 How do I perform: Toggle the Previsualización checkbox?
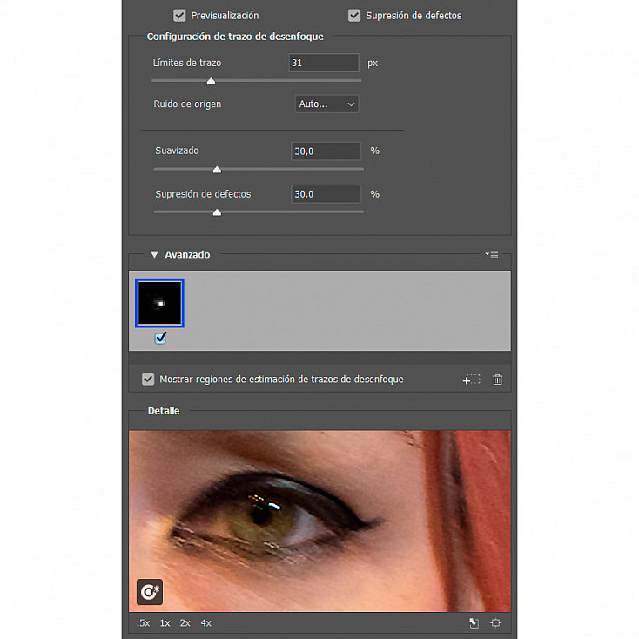pos(179,16)
